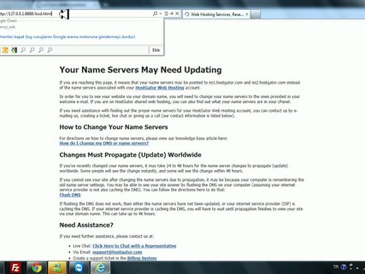This screenshot has width=365, height=274.
Task: Open the Billing System link
Action: coord(142,258)
